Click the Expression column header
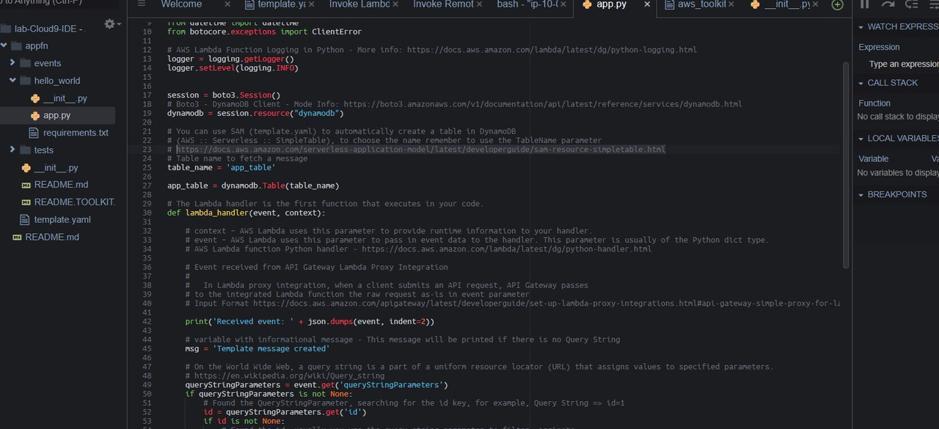This screenshot has width=939, height=429. point(879,47)
